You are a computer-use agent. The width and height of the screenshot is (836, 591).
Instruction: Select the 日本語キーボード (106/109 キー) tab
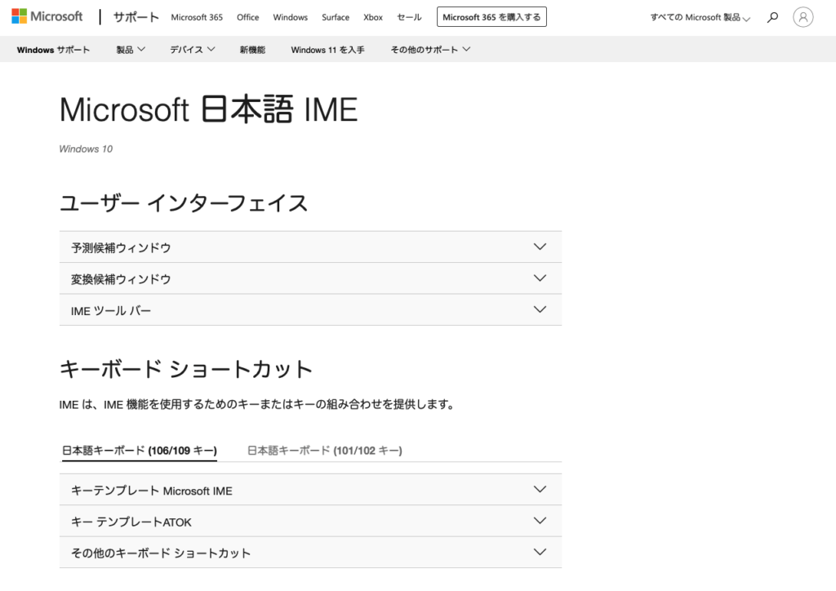[140, 451]
